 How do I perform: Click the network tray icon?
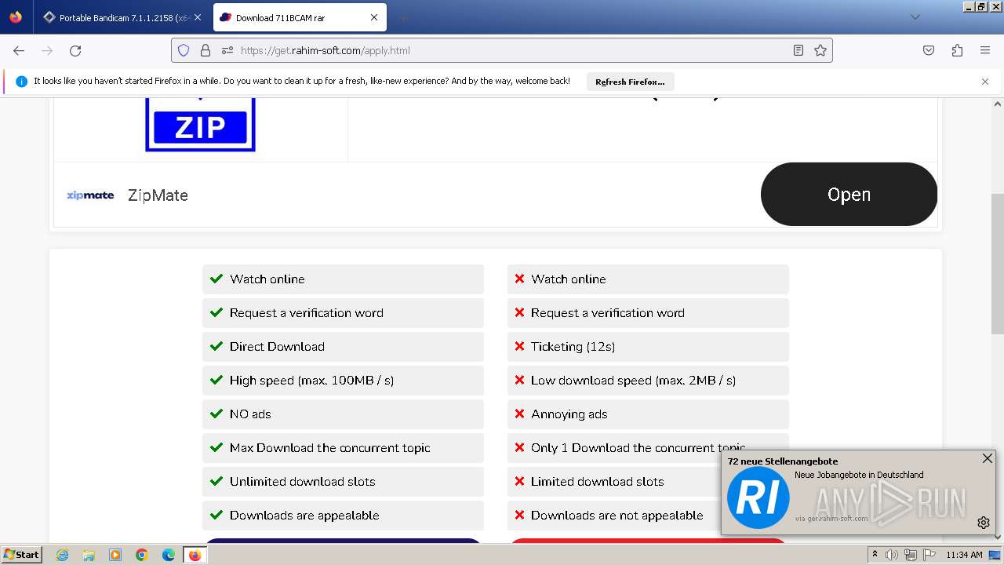coord(911,555)
